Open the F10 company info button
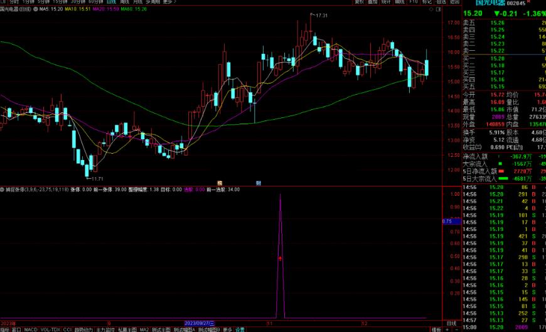The height and width of the screenshot is (332, 546). [414, 2]
